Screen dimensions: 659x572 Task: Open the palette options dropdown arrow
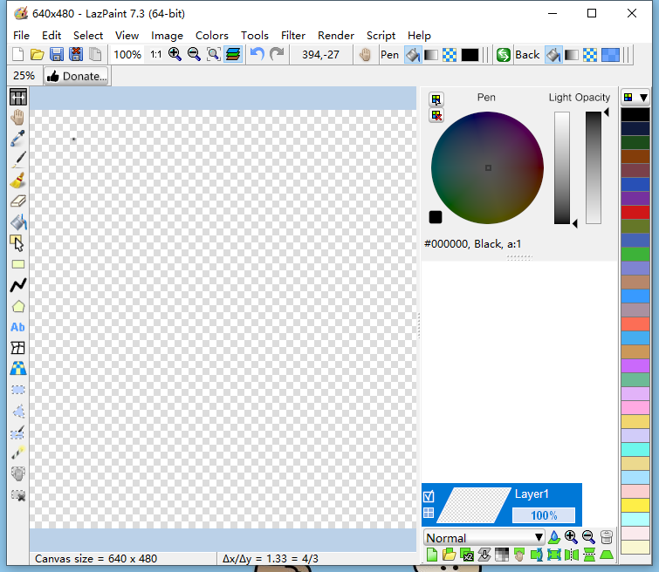pos(643,98)
